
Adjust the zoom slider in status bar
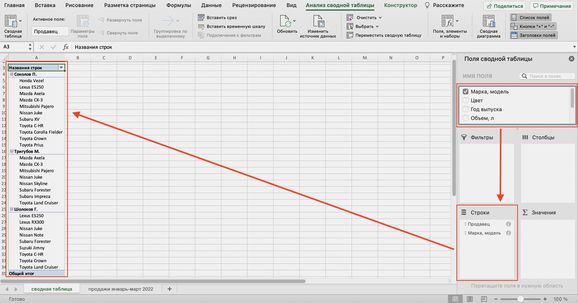[520, 299]
